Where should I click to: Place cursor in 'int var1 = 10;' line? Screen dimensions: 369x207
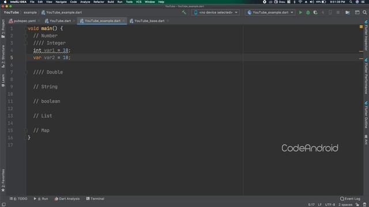52,50
